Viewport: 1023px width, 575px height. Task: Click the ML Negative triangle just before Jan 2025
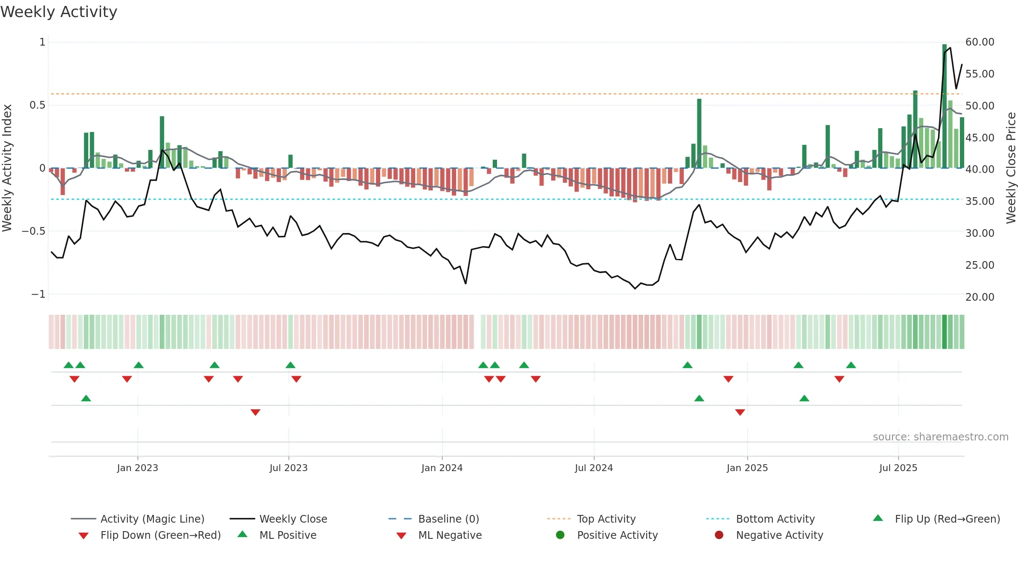click(x=740, y=412)
